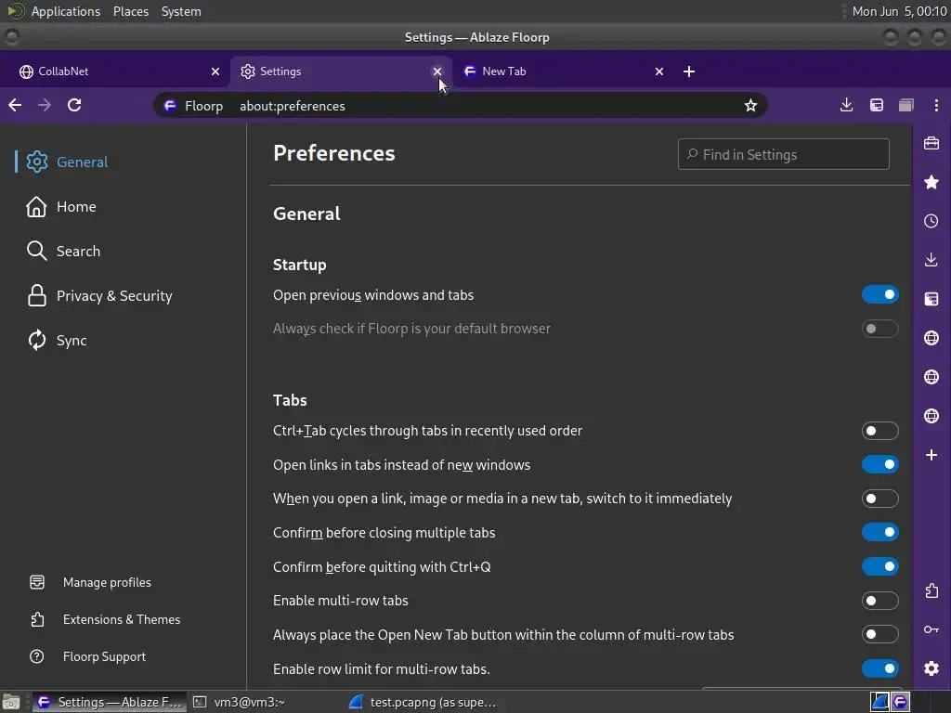The height and width of the screenshot is (713, 951).
Task: Enable Ctrl+Tab recently used order cycling
Action: point(879,431)
